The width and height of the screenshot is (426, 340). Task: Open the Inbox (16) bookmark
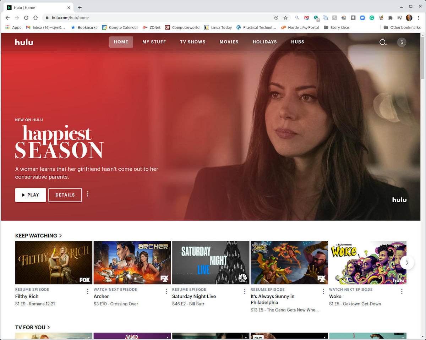coord(45,27)
